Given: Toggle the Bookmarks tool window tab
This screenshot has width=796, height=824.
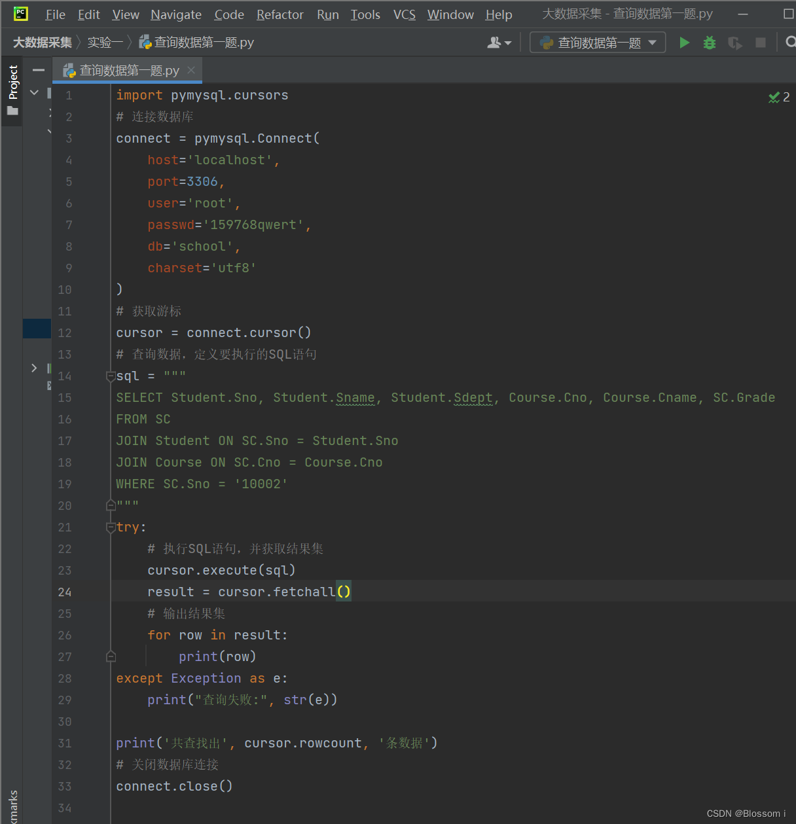Looking at the screenshot, I should point(12,806).
